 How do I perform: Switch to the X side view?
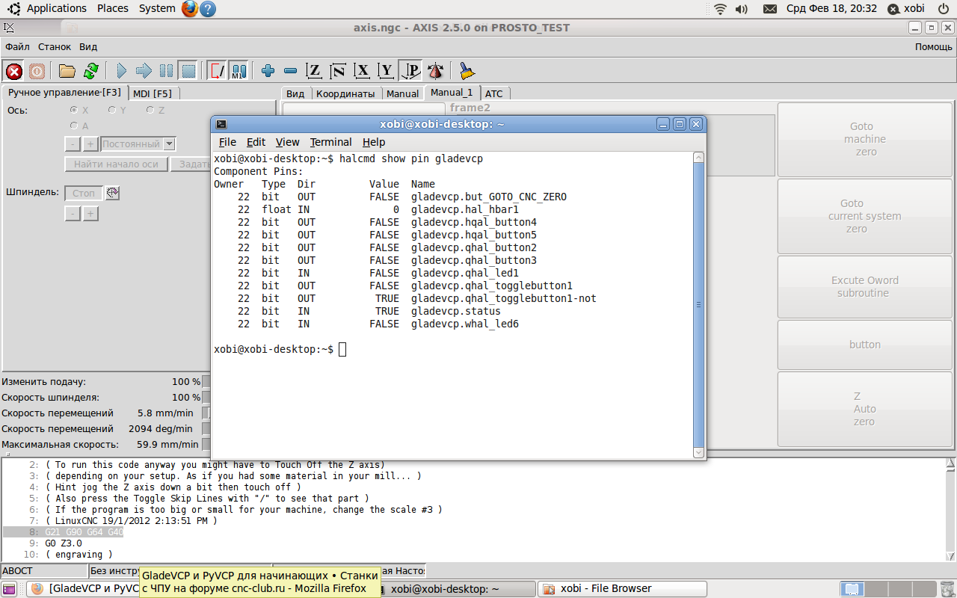click(x=363, y=71)
